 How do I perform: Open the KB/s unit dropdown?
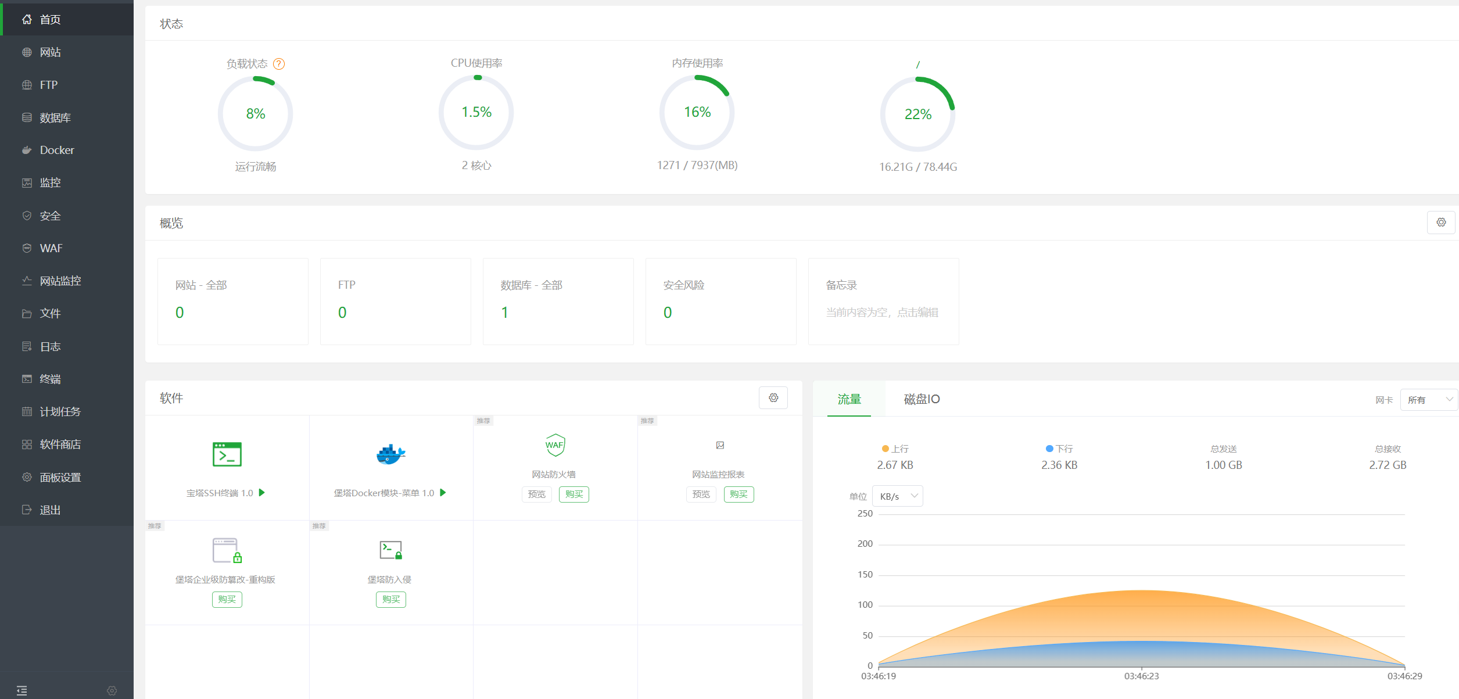[x=897, y=496]
